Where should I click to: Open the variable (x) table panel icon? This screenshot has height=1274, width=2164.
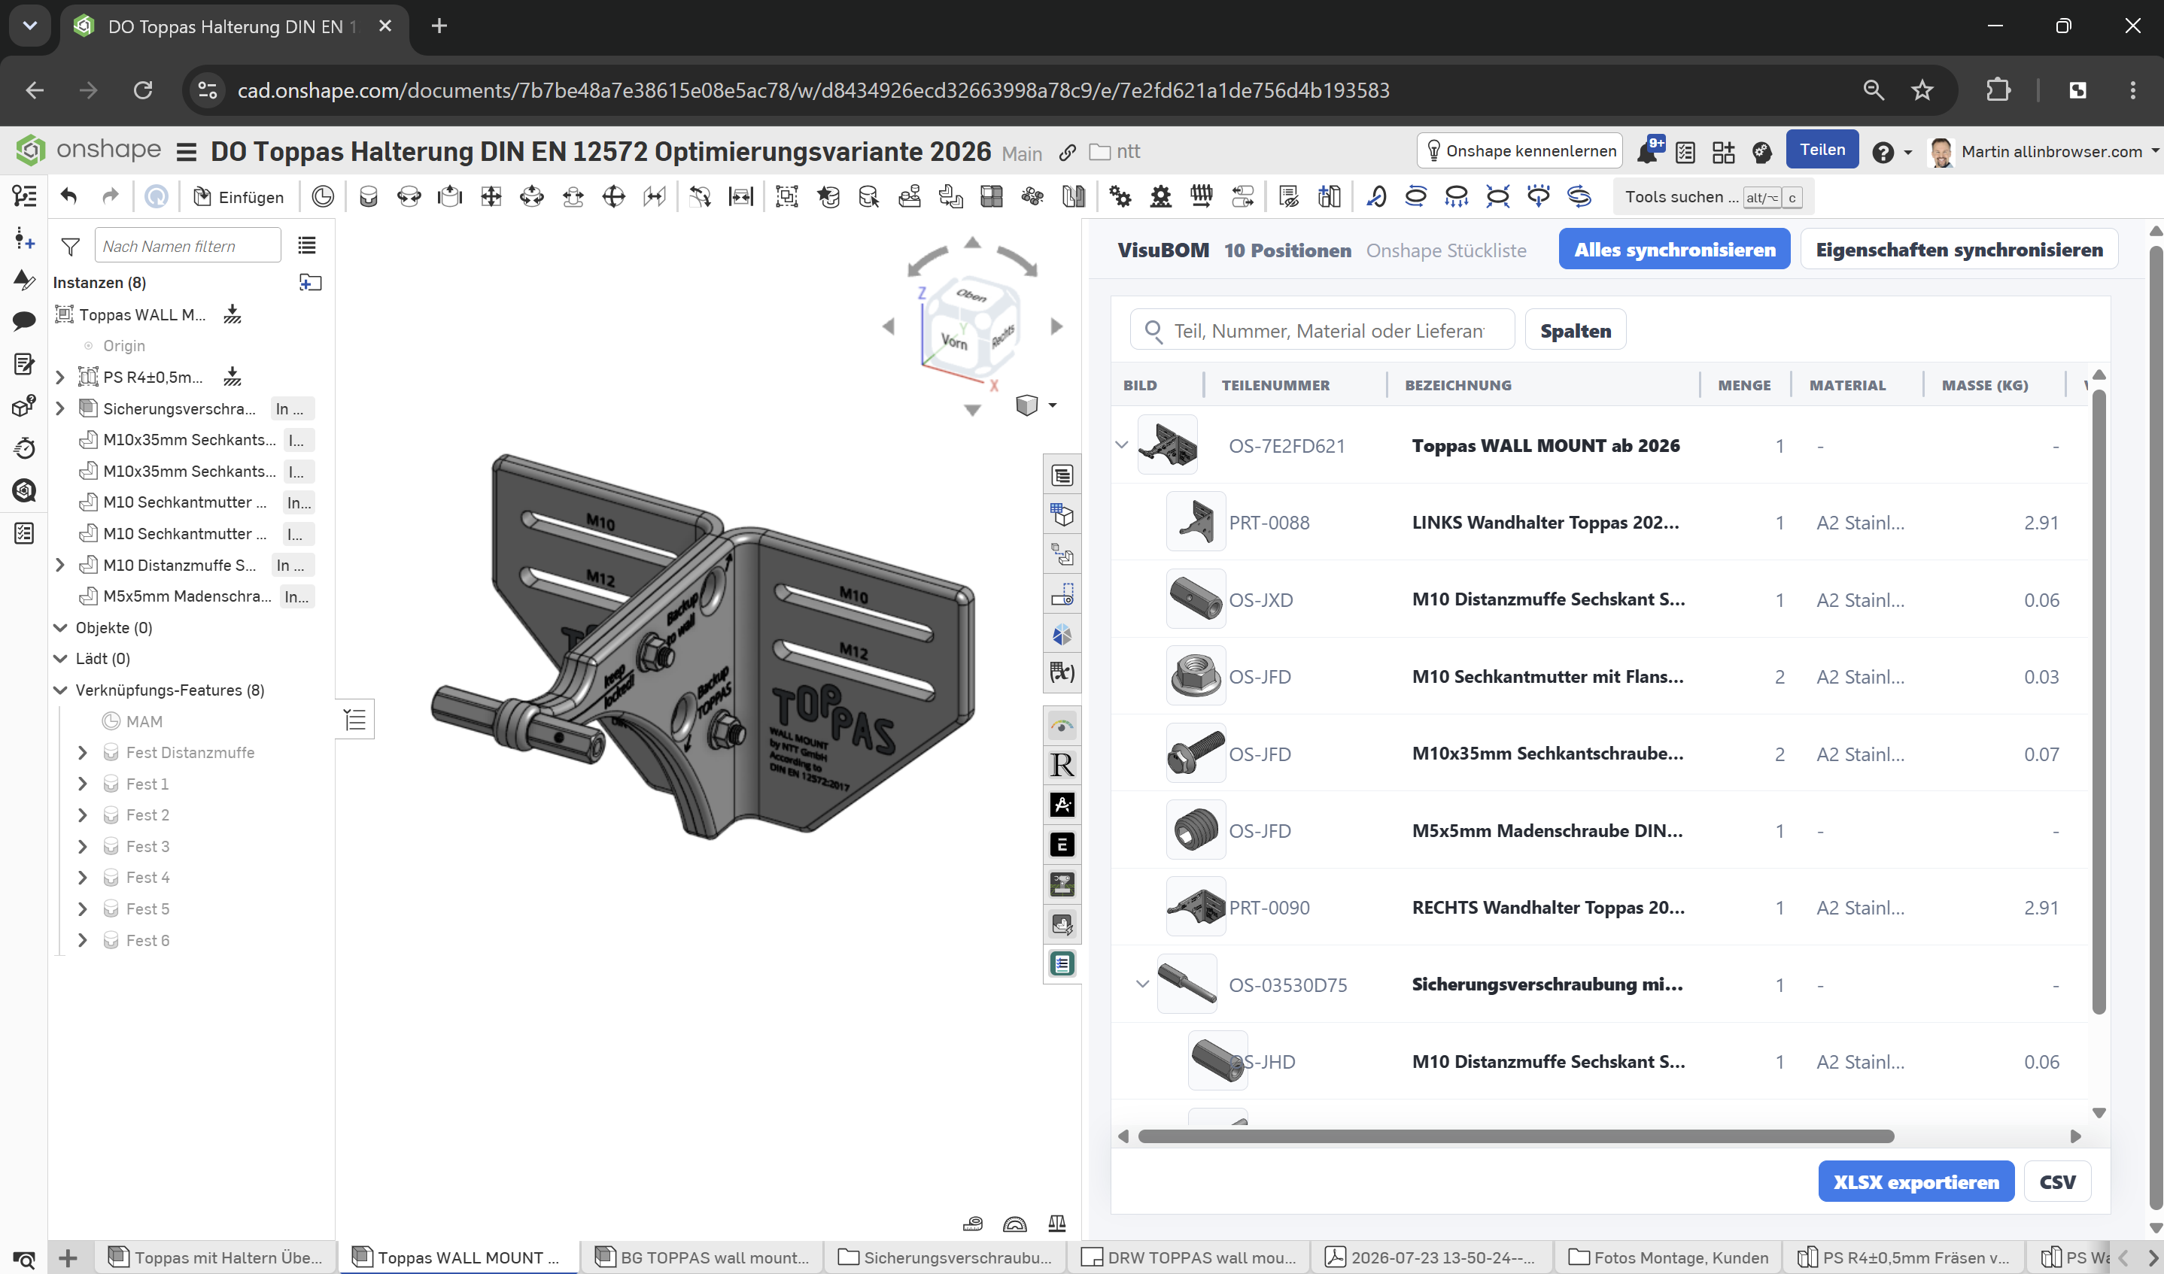point(1062,672)
